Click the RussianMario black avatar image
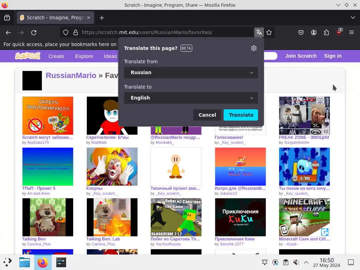The height and width of the screenshot is (270, 360). coord(32,81)
